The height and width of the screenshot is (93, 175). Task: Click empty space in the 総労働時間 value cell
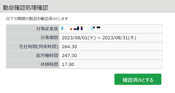[119, 55]
